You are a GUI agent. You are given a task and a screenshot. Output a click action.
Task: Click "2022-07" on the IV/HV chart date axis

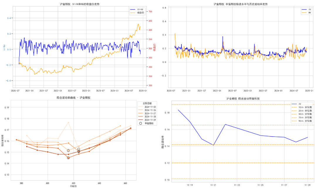click(232, 91)
